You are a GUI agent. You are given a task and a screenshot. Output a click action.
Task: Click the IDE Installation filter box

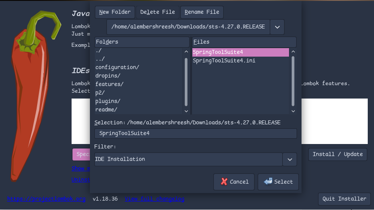click(x=188, y=159)
